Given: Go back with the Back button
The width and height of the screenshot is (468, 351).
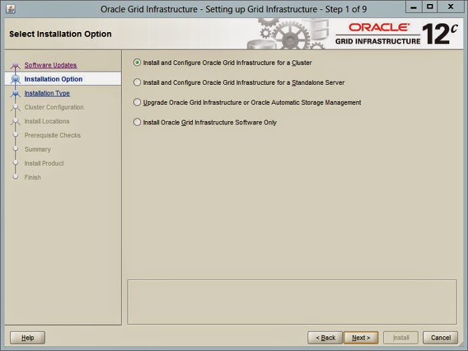Looking at the screenshot, I should point(325,338).
